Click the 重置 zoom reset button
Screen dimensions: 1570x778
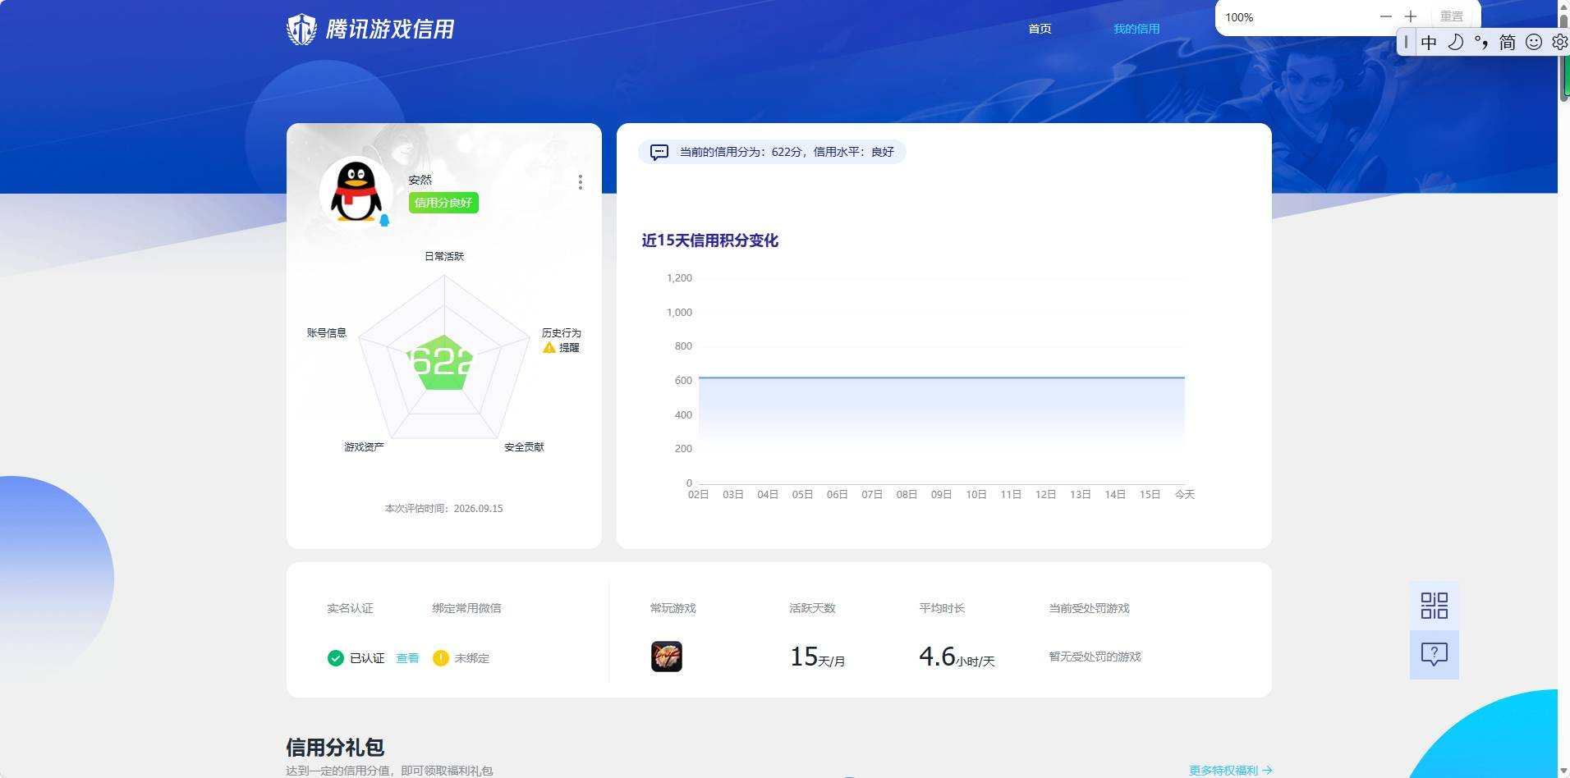[1452, 16]
